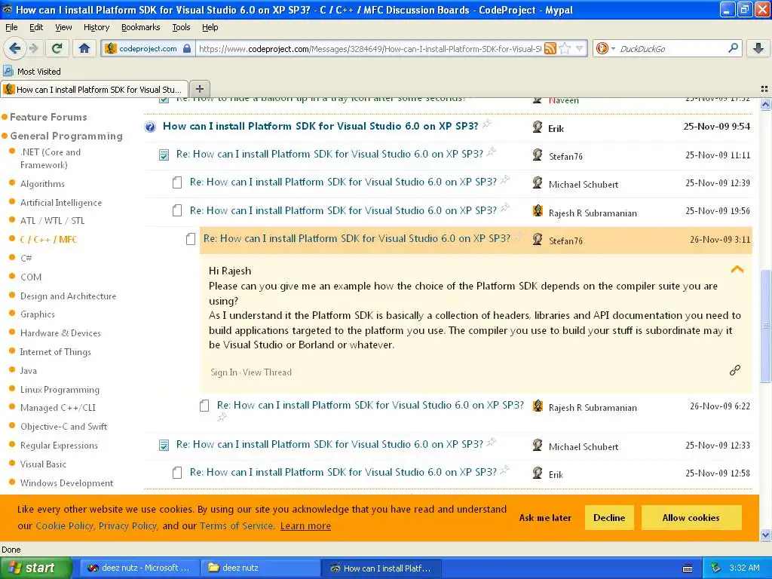Click Erik's avatar on the 9:54 post
Screen dimensions: 772x579
click(538, 127)
